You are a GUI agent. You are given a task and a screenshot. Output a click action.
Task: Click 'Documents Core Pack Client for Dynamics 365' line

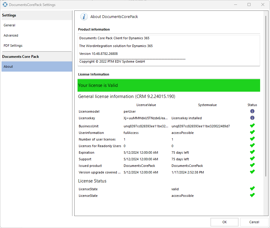pyautogui.click(x=114, y=38)
